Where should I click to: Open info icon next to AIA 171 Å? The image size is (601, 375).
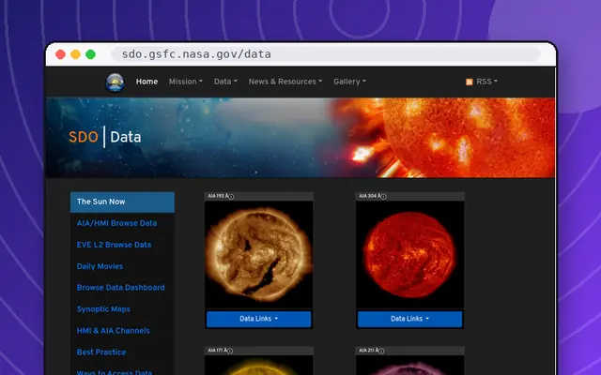230,351
